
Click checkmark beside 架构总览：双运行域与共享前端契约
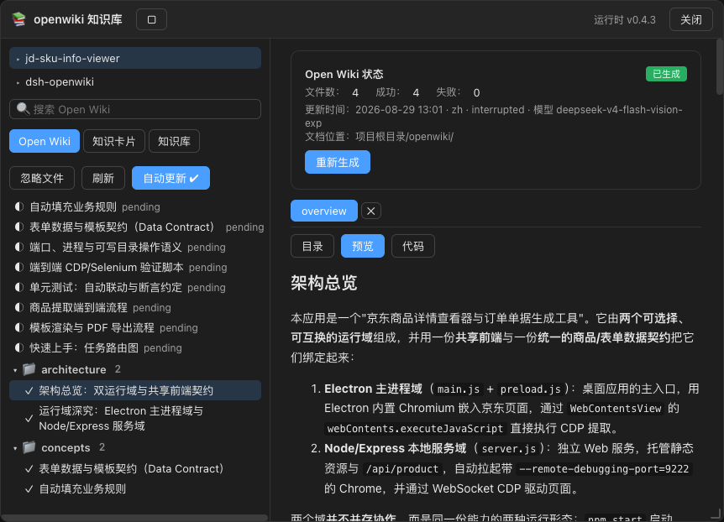point(29,391)
